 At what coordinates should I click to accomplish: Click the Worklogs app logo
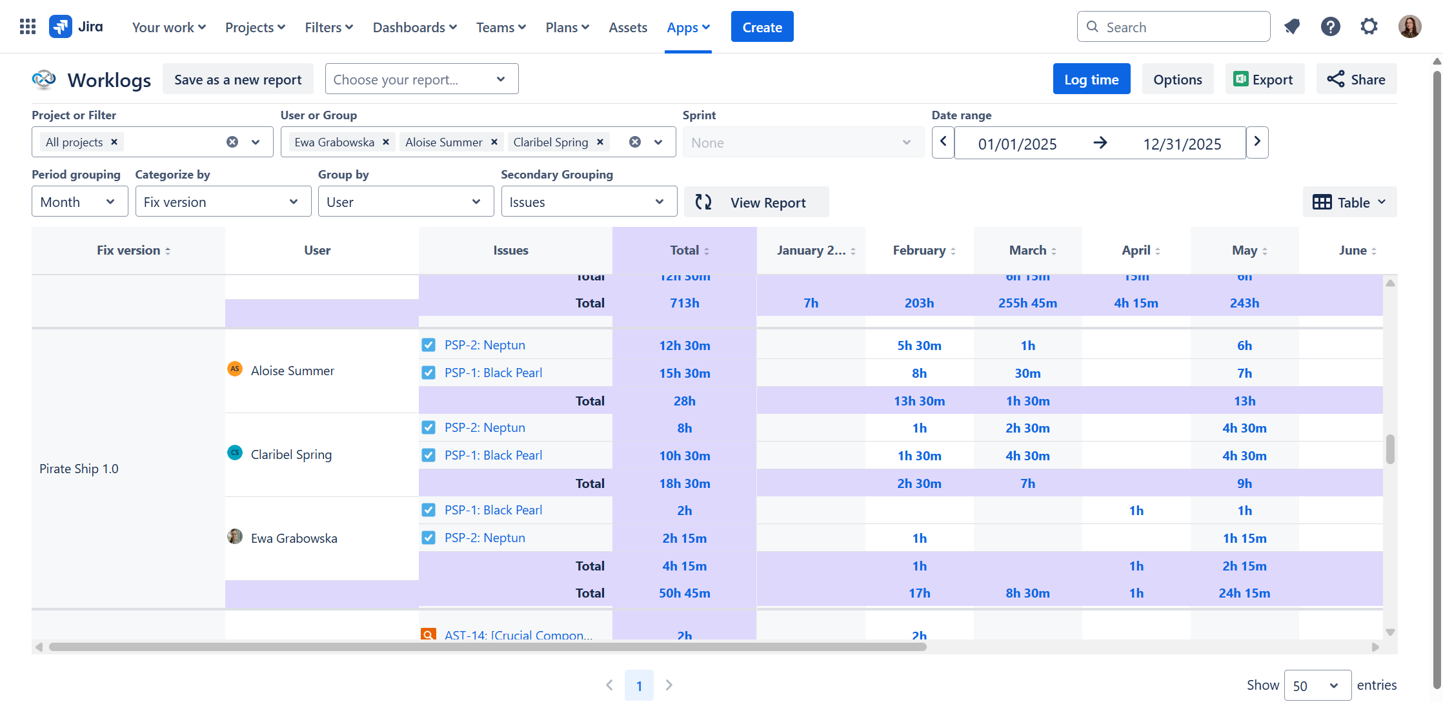44,79
